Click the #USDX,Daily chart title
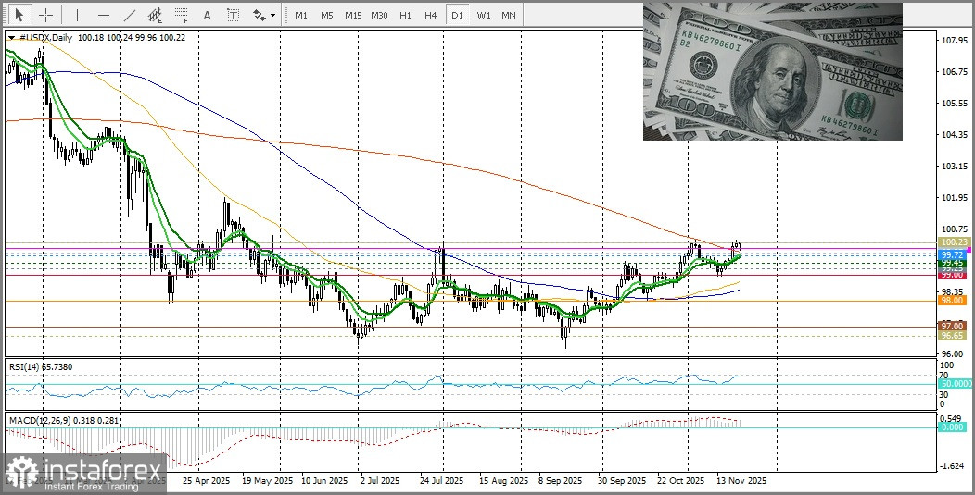The height and width of the screenshot is (495, 975). coord(46,38)
